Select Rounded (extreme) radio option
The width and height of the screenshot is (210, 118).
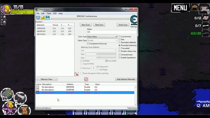[119, 45]
